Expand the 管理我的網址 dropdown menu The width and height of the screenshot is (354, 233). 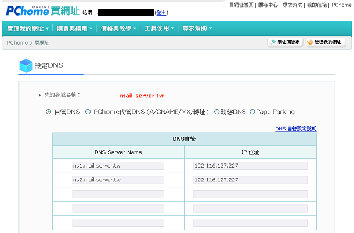(28, 28)
